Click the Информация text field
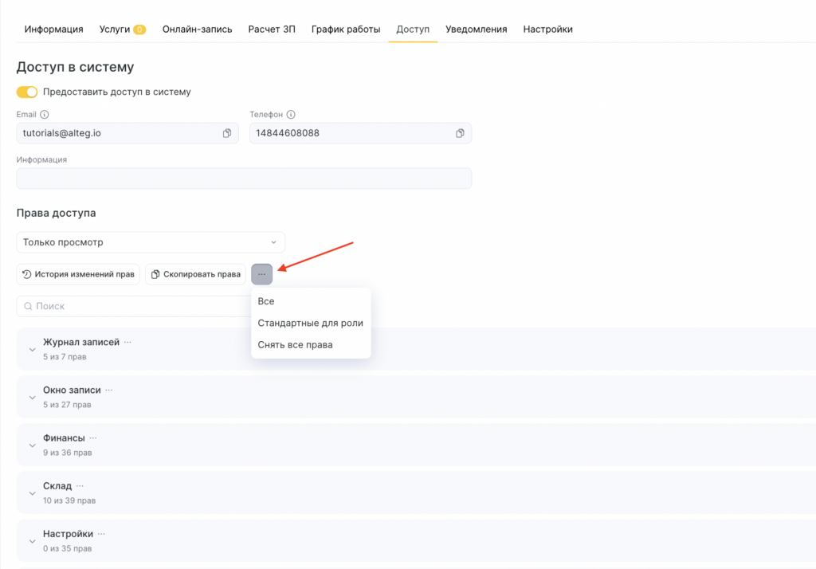The height and width of the screenshot is (569, 816). tap(244, 179)
